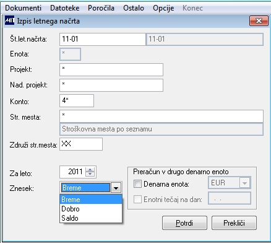Click the greyed 11-01 description field
The width and height of the screenshot is (271, 243).
pyautogui.click(x=205, y=39)
